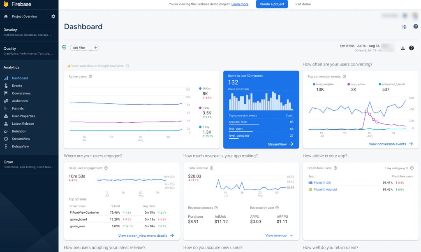Click the 132 users count in blue card
The height and width of the screenshot is (252, 421).
point(233,82)
